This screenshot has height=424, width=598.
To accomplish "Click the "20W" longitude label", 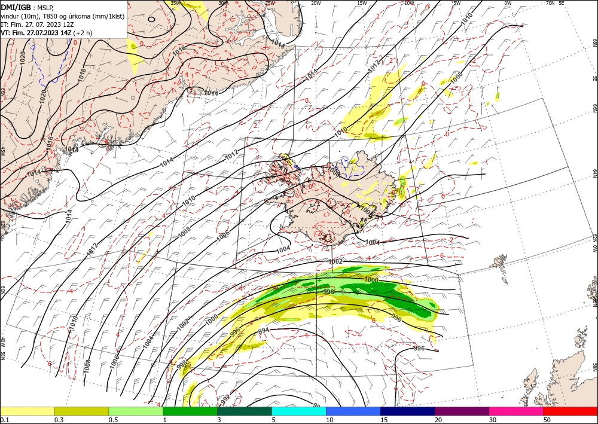I will [x=316, y=3].
